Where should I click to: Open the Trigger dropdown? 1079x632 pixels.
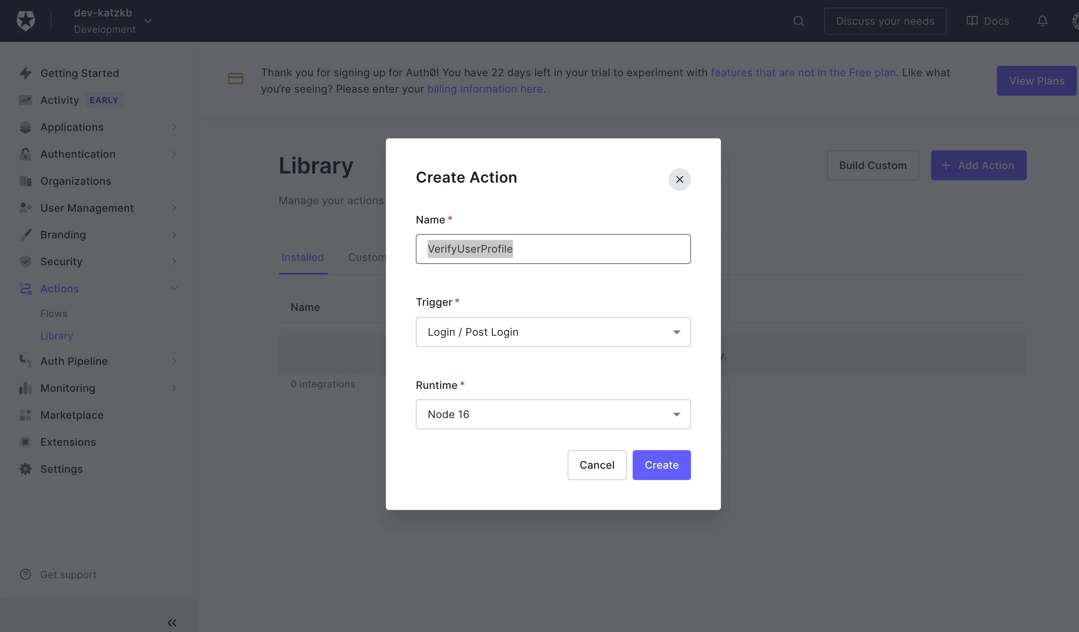(553, 332)
